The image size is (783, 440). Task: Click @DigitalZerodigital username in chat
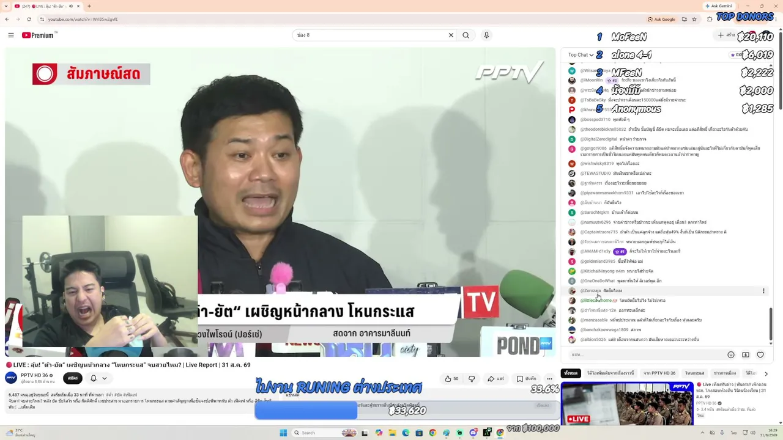point(599,139)
